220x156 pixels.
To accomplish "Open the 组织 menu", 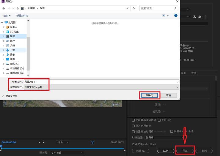I will point(7,15).
